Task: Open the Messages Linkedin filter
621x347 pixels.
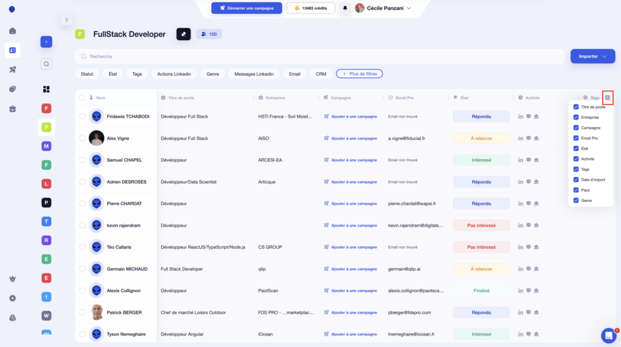Action: click(253, 74)
